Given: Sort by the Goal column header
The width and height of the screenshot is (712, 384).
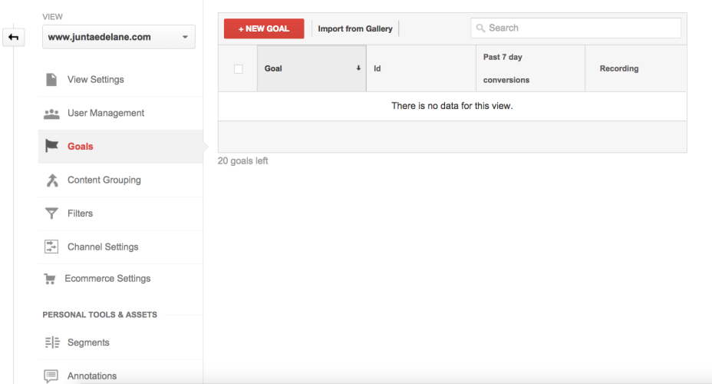Looking at the screenshot, I should coord(311,68).
